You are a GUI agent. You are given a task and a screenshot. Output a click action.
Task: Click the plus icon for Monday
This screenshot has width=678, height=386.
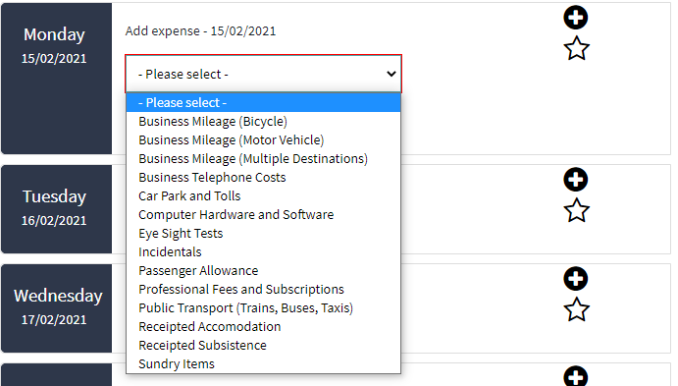tap(576, 18)
